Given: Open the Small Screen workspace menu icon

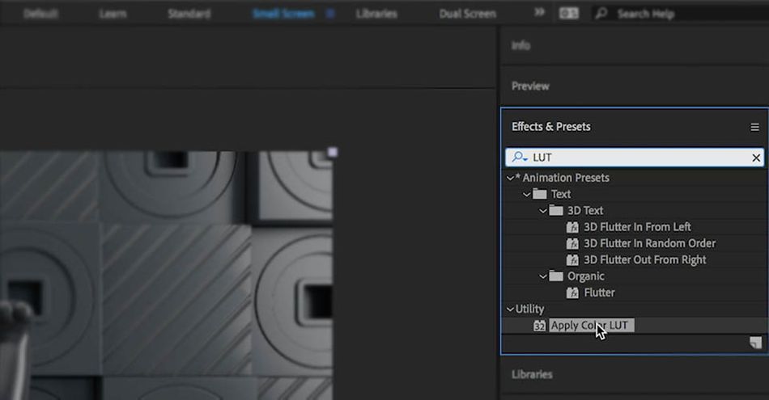Looking at the screenshot, I should click(x=330, y=14).
